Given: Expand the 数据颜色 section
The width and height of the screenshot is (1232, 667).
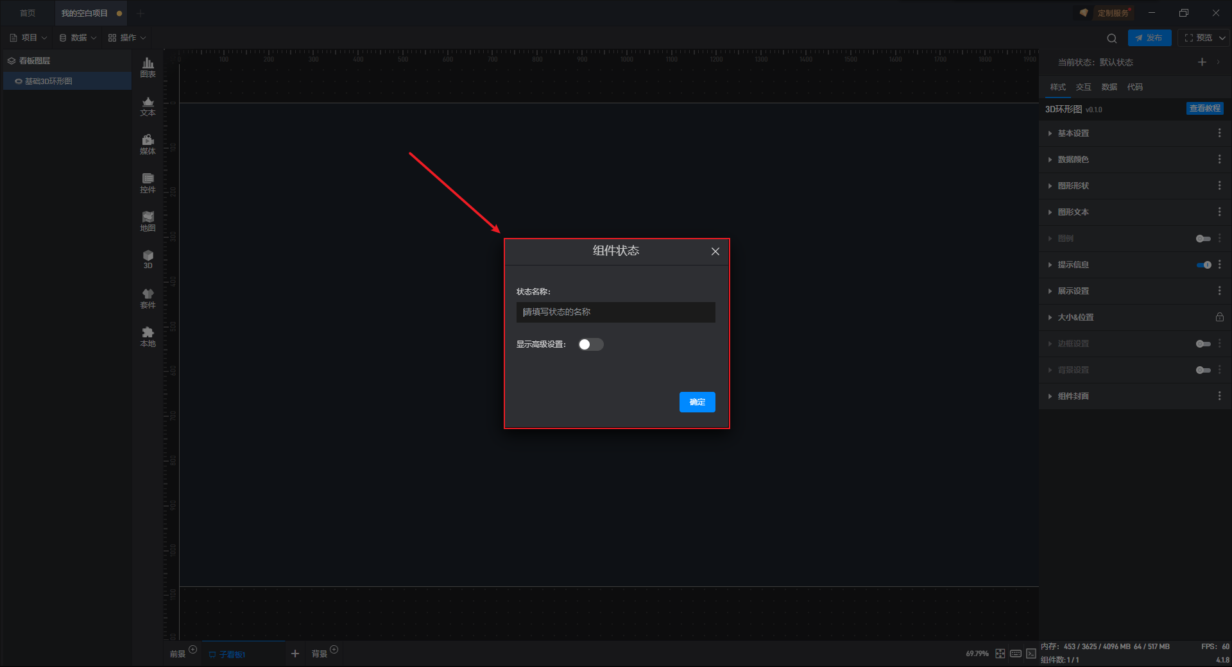Looking at the screenshot, I should coord(1050,160).
